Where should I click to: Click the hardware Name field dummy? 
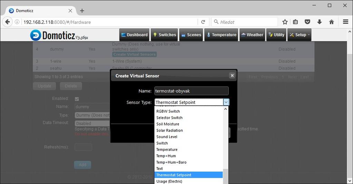[92, 107]
